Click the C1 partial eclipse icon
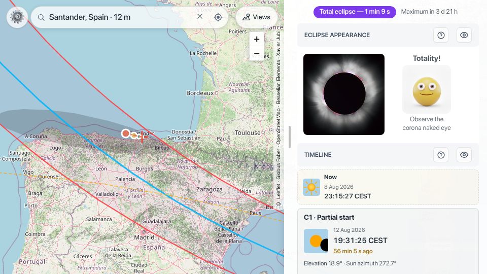 coord(316,241)
